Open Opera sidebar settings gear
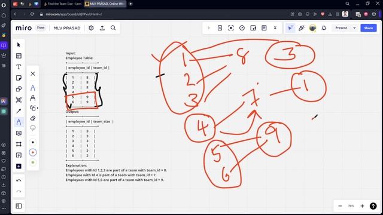The height and width of the screenshot is (215, 383). click(x=4, y=201)
